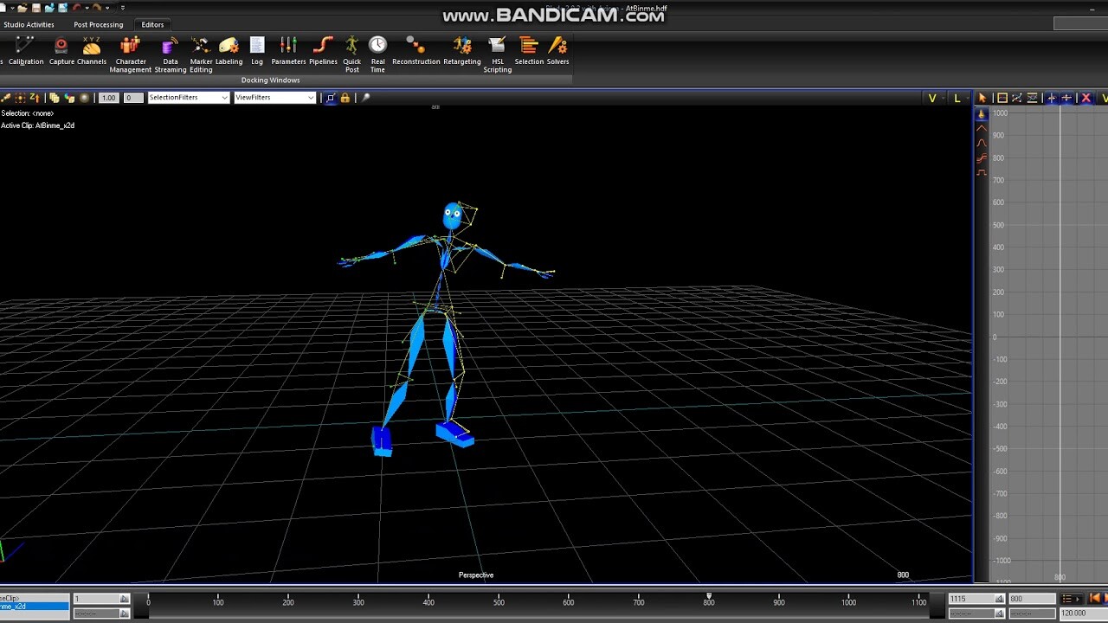Image resolution: width=1108 pixels, height=623 pixels.
Task: Open the SelectionFilters dropdown
Action: coord(188,98)
